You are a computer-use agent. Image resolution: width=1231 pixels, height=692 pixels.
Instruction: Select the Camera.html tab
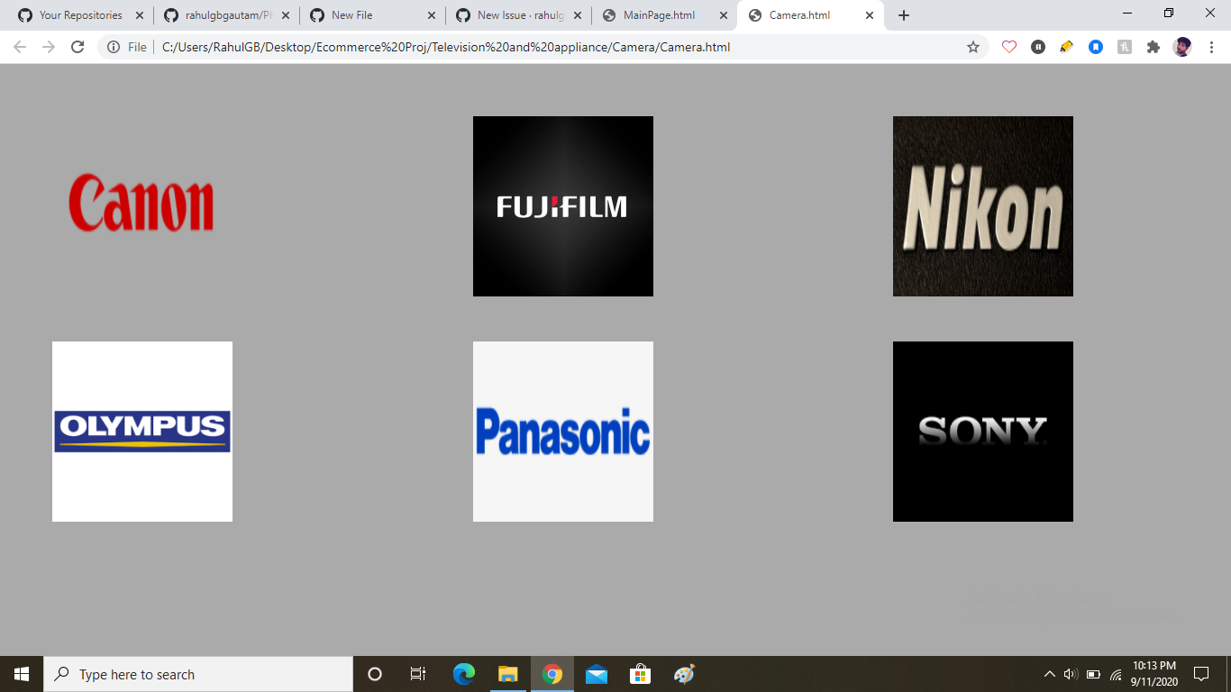[810, 15]
